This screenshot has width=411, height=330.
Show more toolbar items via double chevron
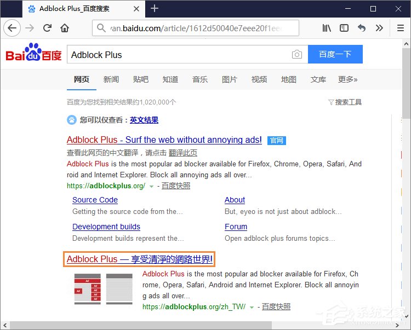coord(379,28)
